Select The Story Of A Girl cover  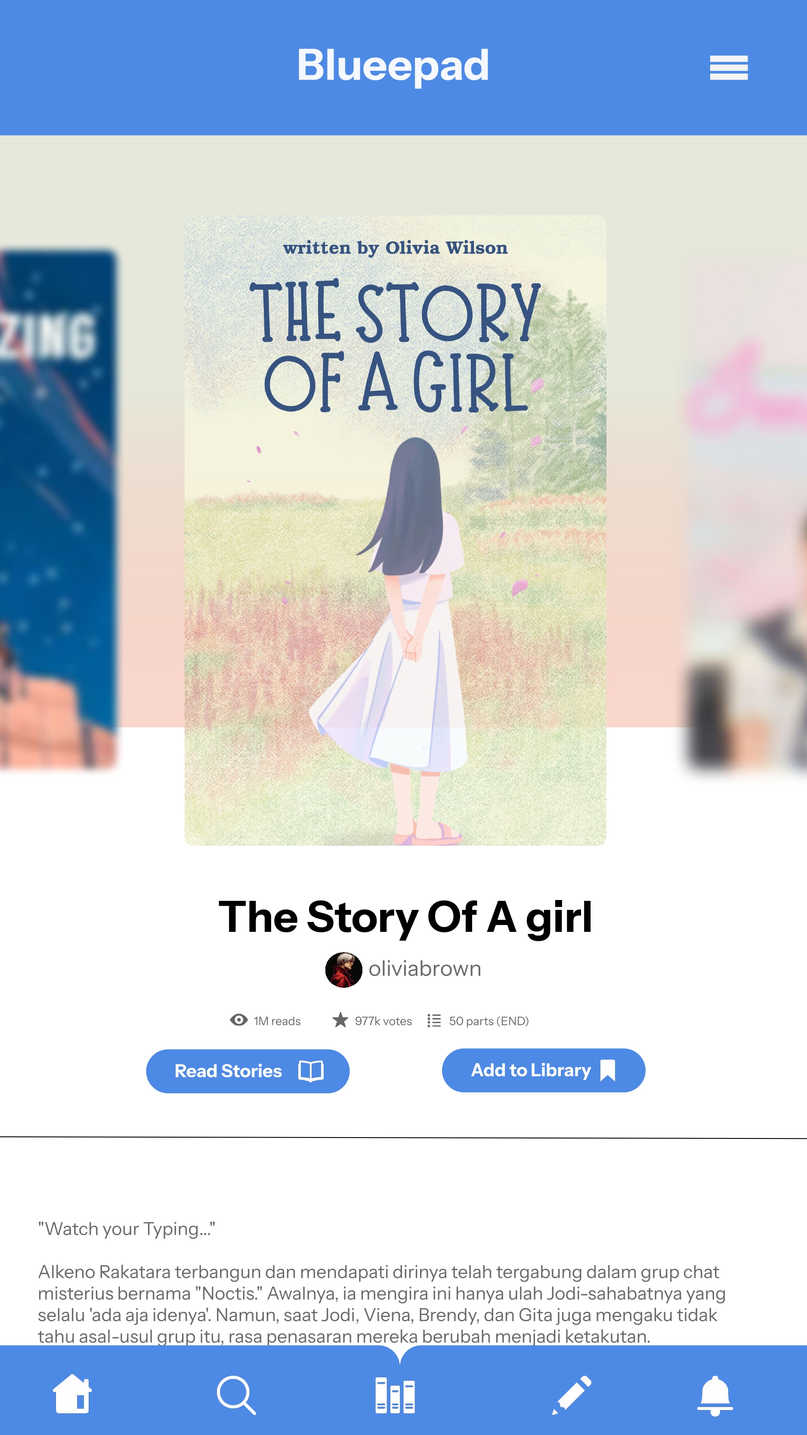396,530
